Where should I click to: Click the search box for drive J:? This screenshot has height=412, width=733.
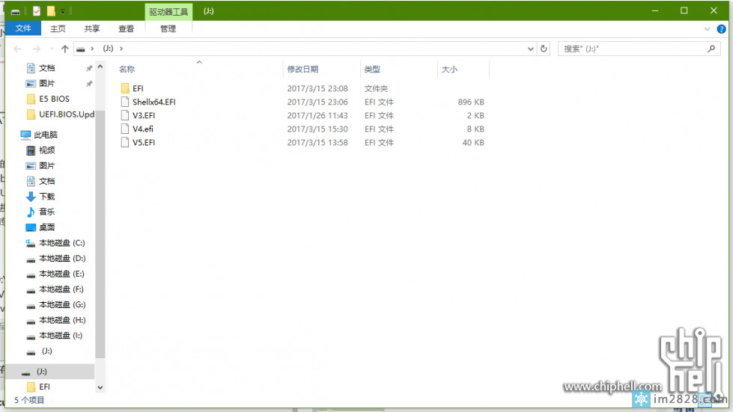pyautogui.click(x=633, y=49)
